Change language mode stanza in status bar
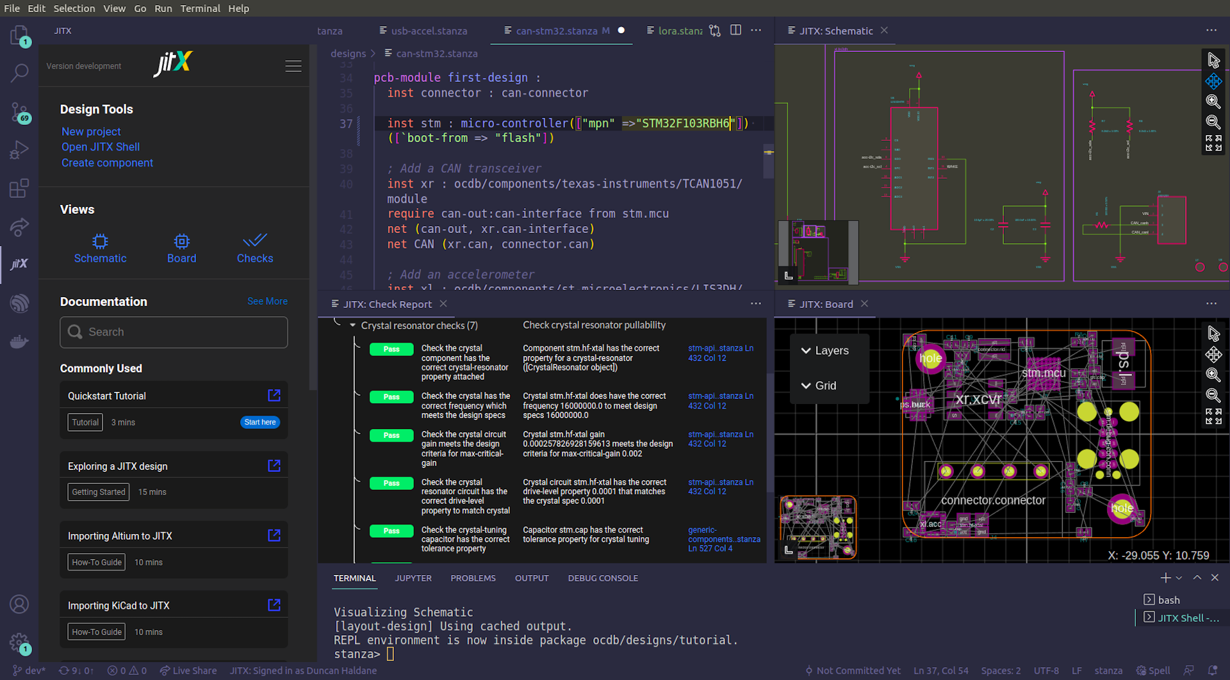Viewport: 1230px width, 680px height. [x=1108, y=670]
